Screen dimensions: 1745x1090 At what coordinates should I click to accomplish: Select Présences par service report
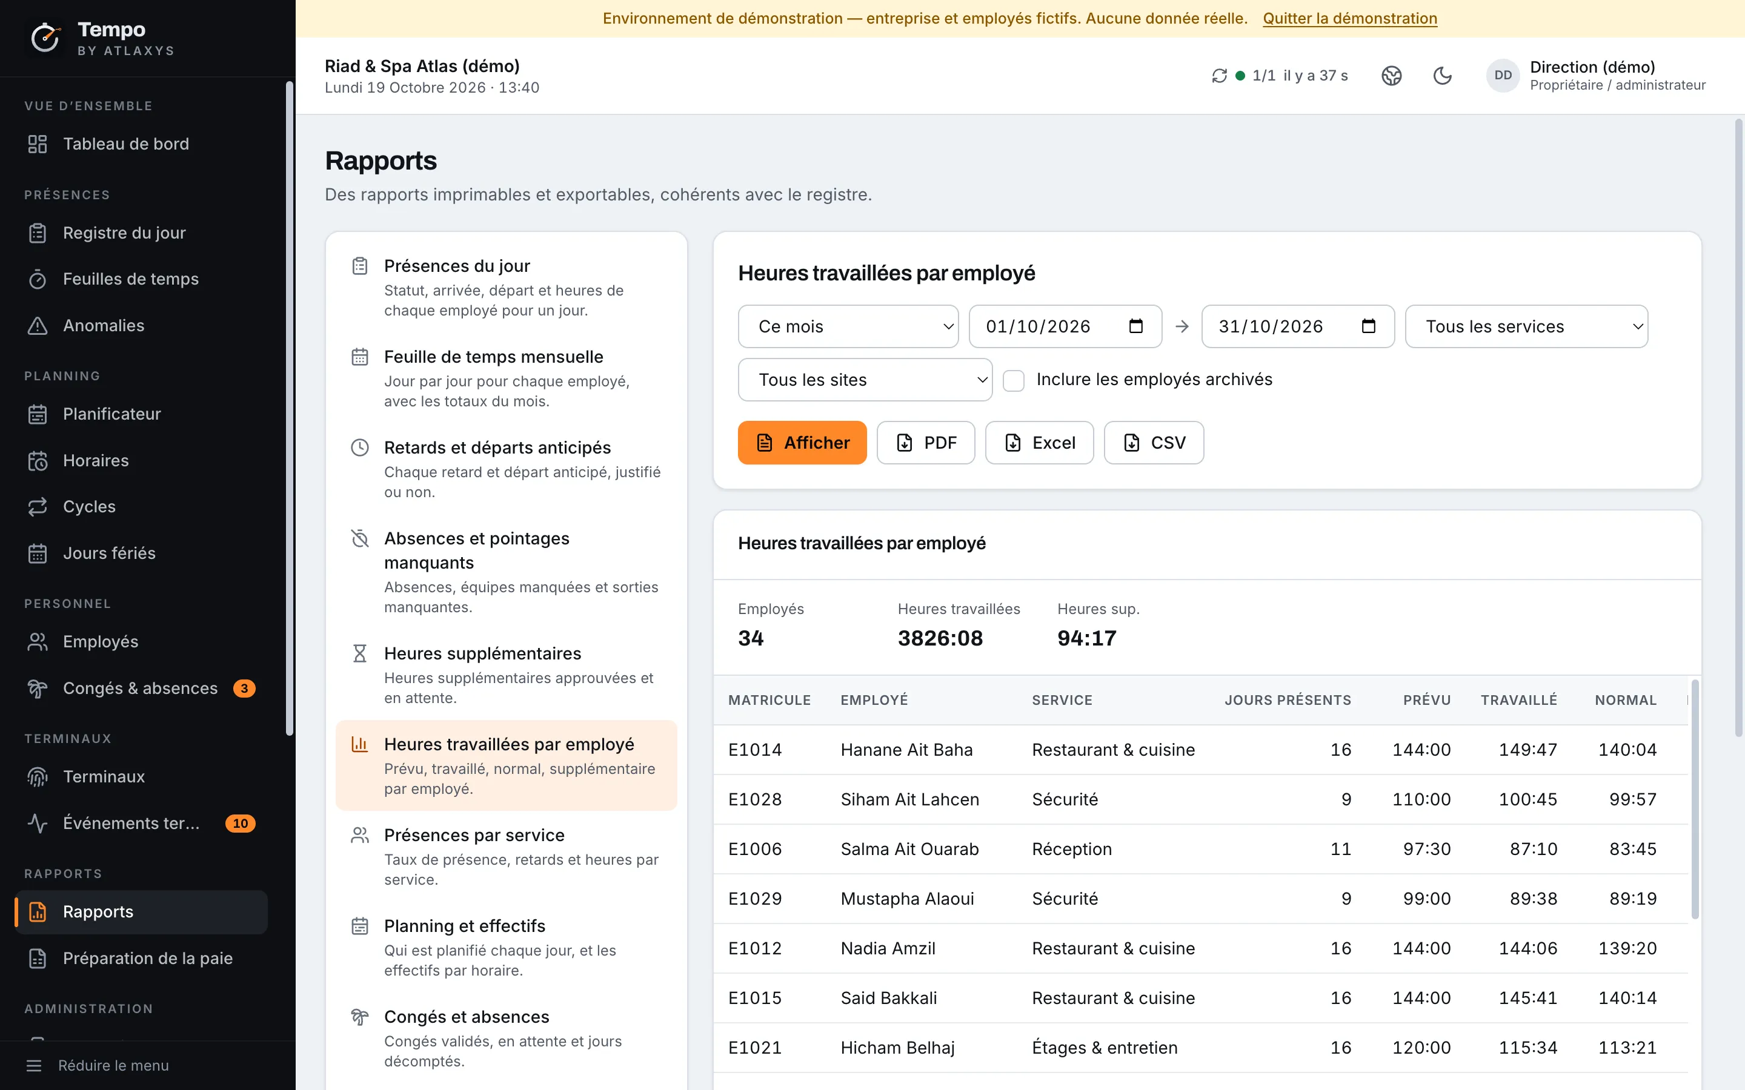tap(506, 856)
